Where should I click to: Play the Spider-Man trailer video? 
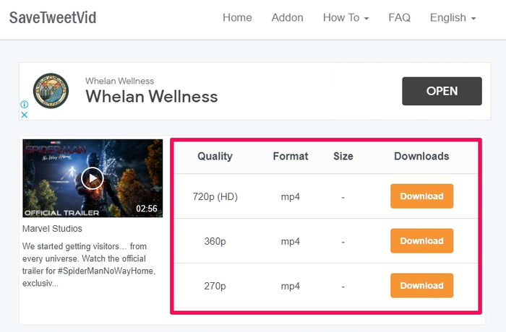point(93,178)
